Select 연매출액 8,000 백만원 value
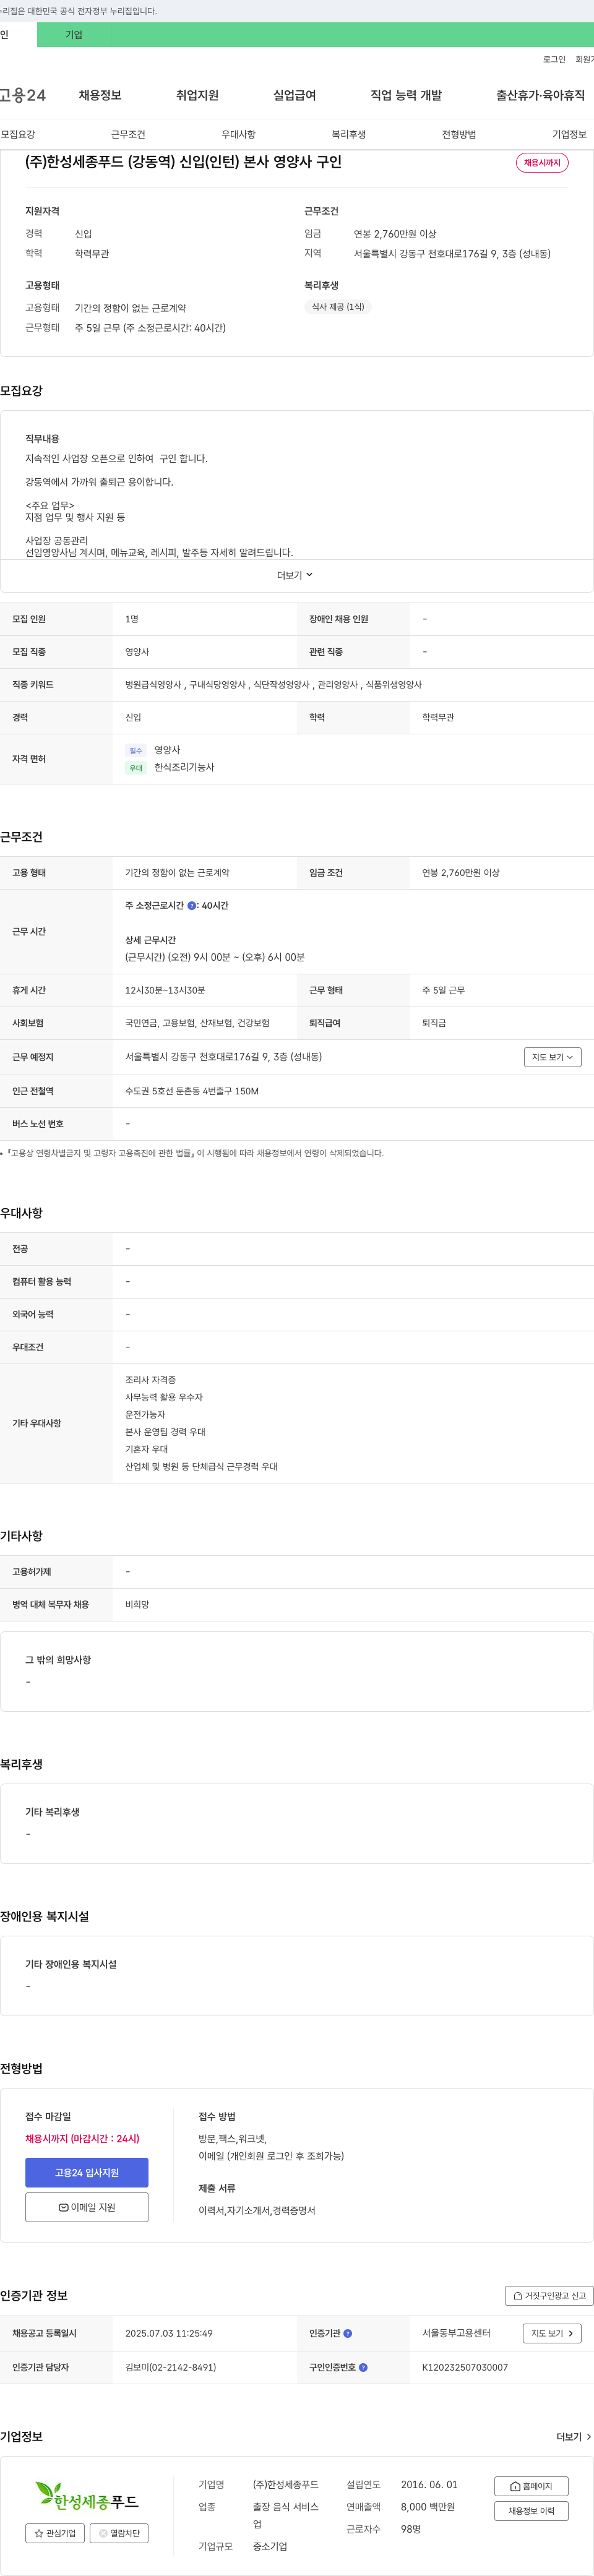This screenshot has width=594, height=2576. point(428,2507)
